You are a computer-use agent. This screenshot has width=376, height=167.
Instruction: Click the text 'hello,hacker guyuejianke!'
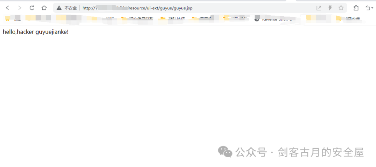[x=36, y=32]
